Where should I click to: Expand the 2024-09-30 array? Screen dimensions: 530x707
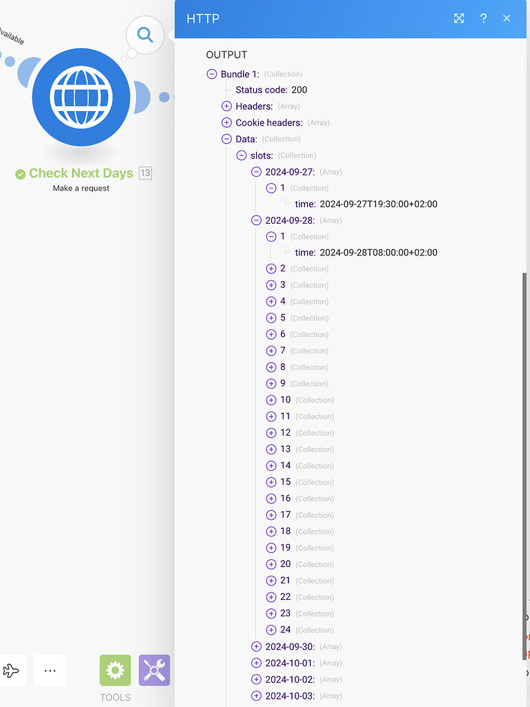pyautogui.click(x=256, y=646)
